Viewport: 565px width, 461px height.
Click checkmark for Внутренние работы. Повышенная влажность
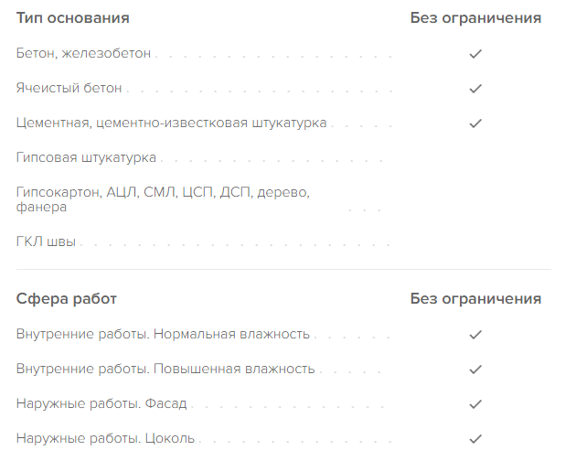click(474, 370)
